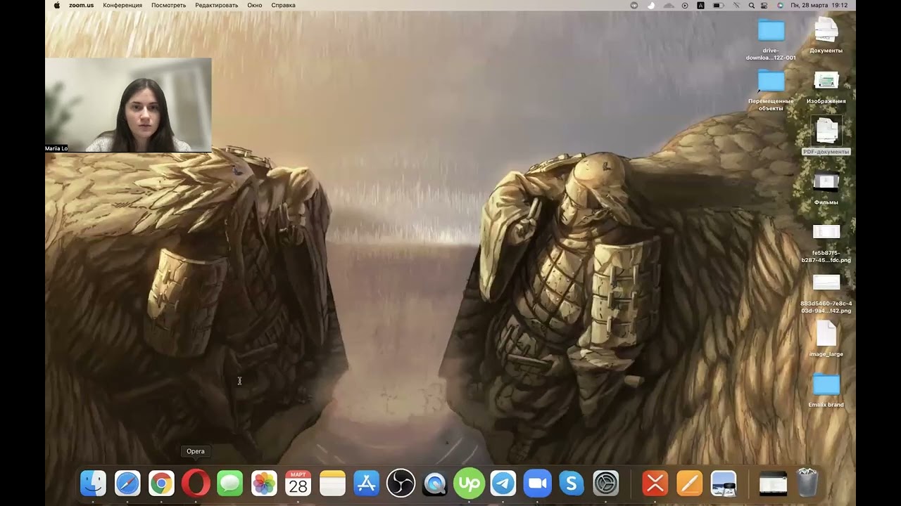The image size is (901, 506).
Task: Click the play circle menu bar icon
Action: tap(685, 5)
